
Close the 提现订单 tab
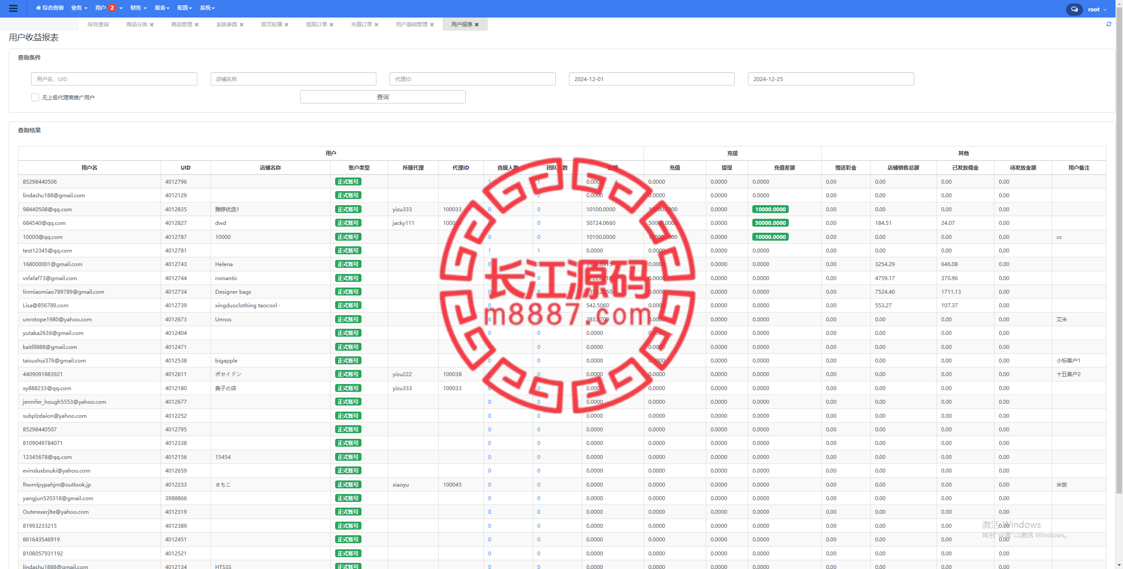(x=332, y=25)
